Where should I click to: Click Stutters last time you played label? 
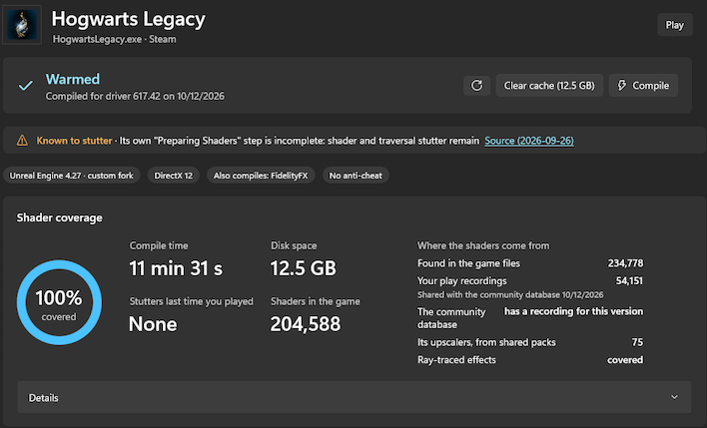tap(191, 301)
